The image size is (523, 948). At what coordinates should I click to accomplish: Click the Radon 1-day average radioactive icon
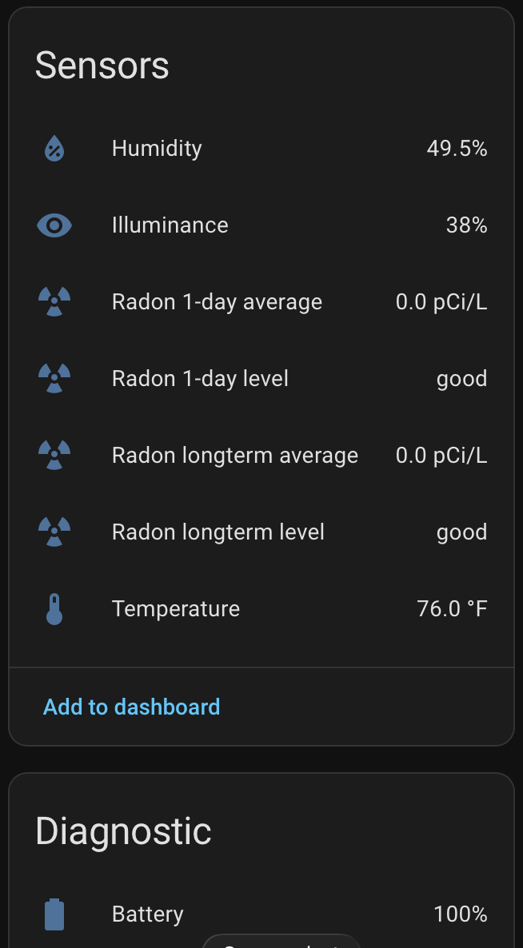(54, 301)
